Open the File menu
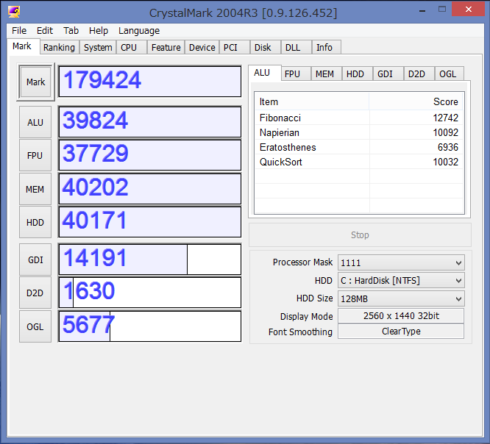Viewport: 490px width, 444px height. (19, 31)
